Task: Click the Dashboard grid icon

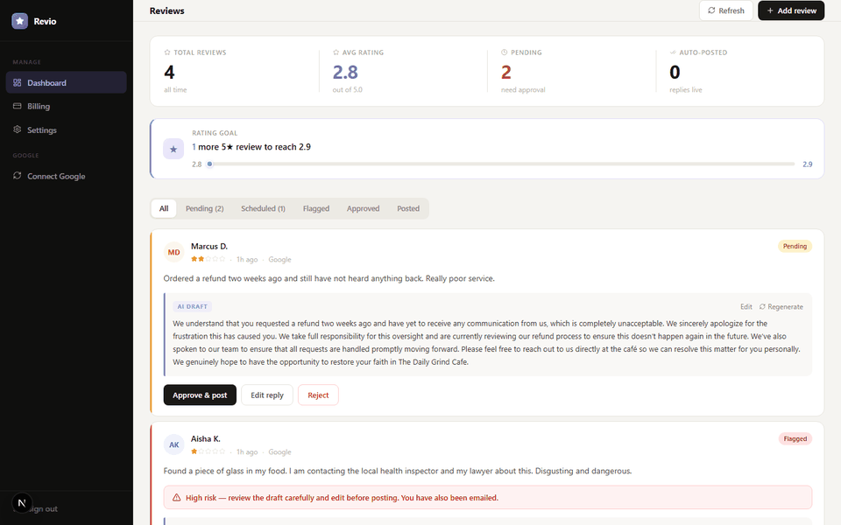Action: click(x=18, y=82)
